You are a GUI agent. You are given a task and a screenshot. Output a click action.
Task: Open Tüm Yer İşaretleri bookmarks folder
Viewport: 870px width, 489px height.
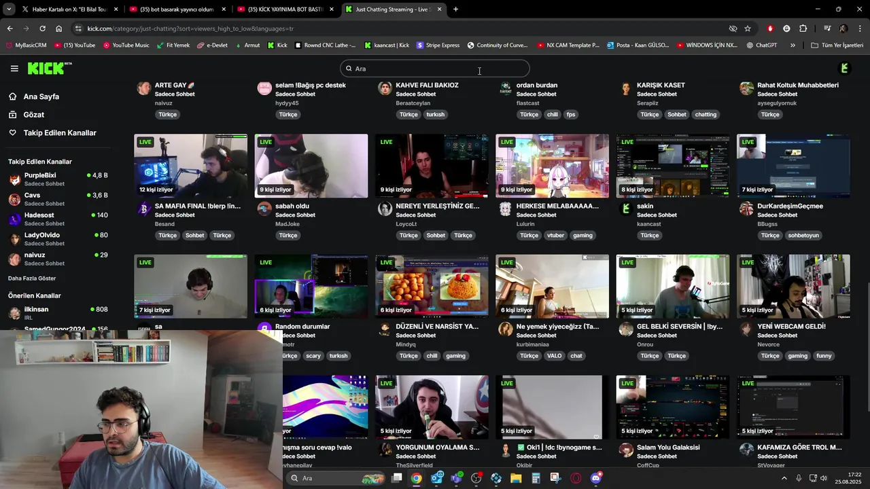837,46
